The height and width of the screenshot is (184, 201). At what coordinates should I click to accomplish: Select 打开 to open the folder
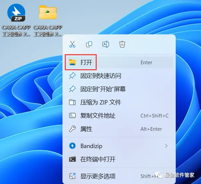point(119,63)
